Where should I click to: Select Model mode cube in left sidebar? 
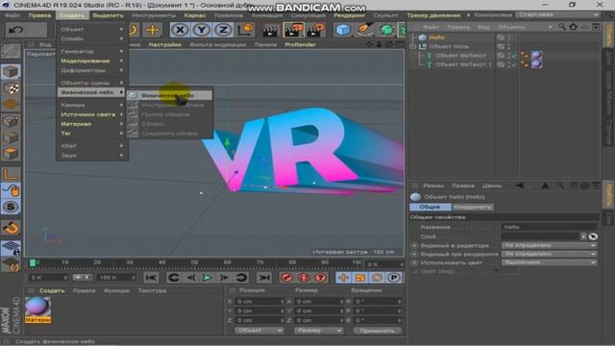[x=11, y=72]
